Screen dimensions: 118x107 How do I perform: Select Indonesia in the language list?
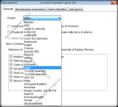pyautogui.click(x=42, y=64)
